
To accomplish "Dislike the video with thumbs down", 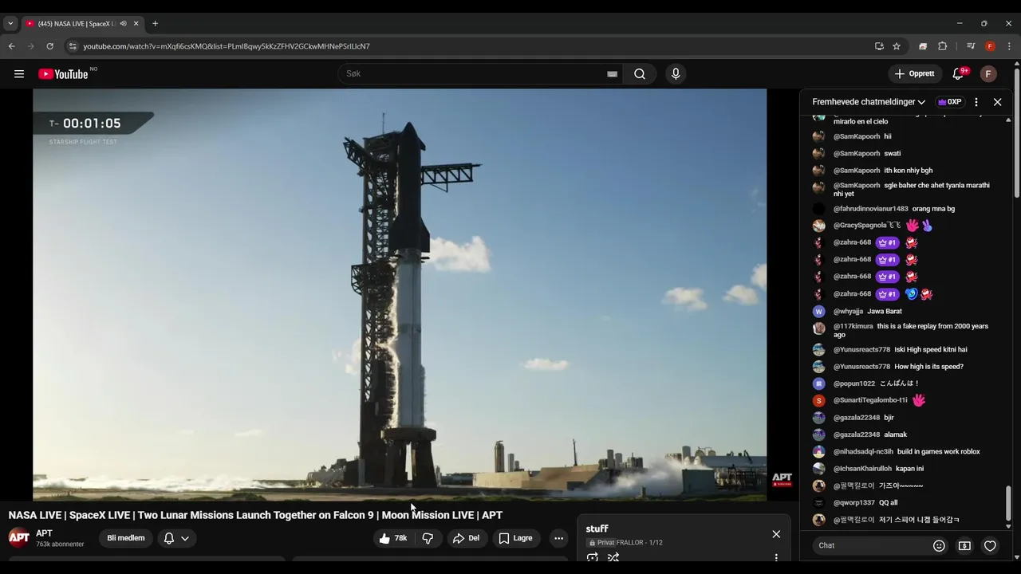I will coord(428,538).
